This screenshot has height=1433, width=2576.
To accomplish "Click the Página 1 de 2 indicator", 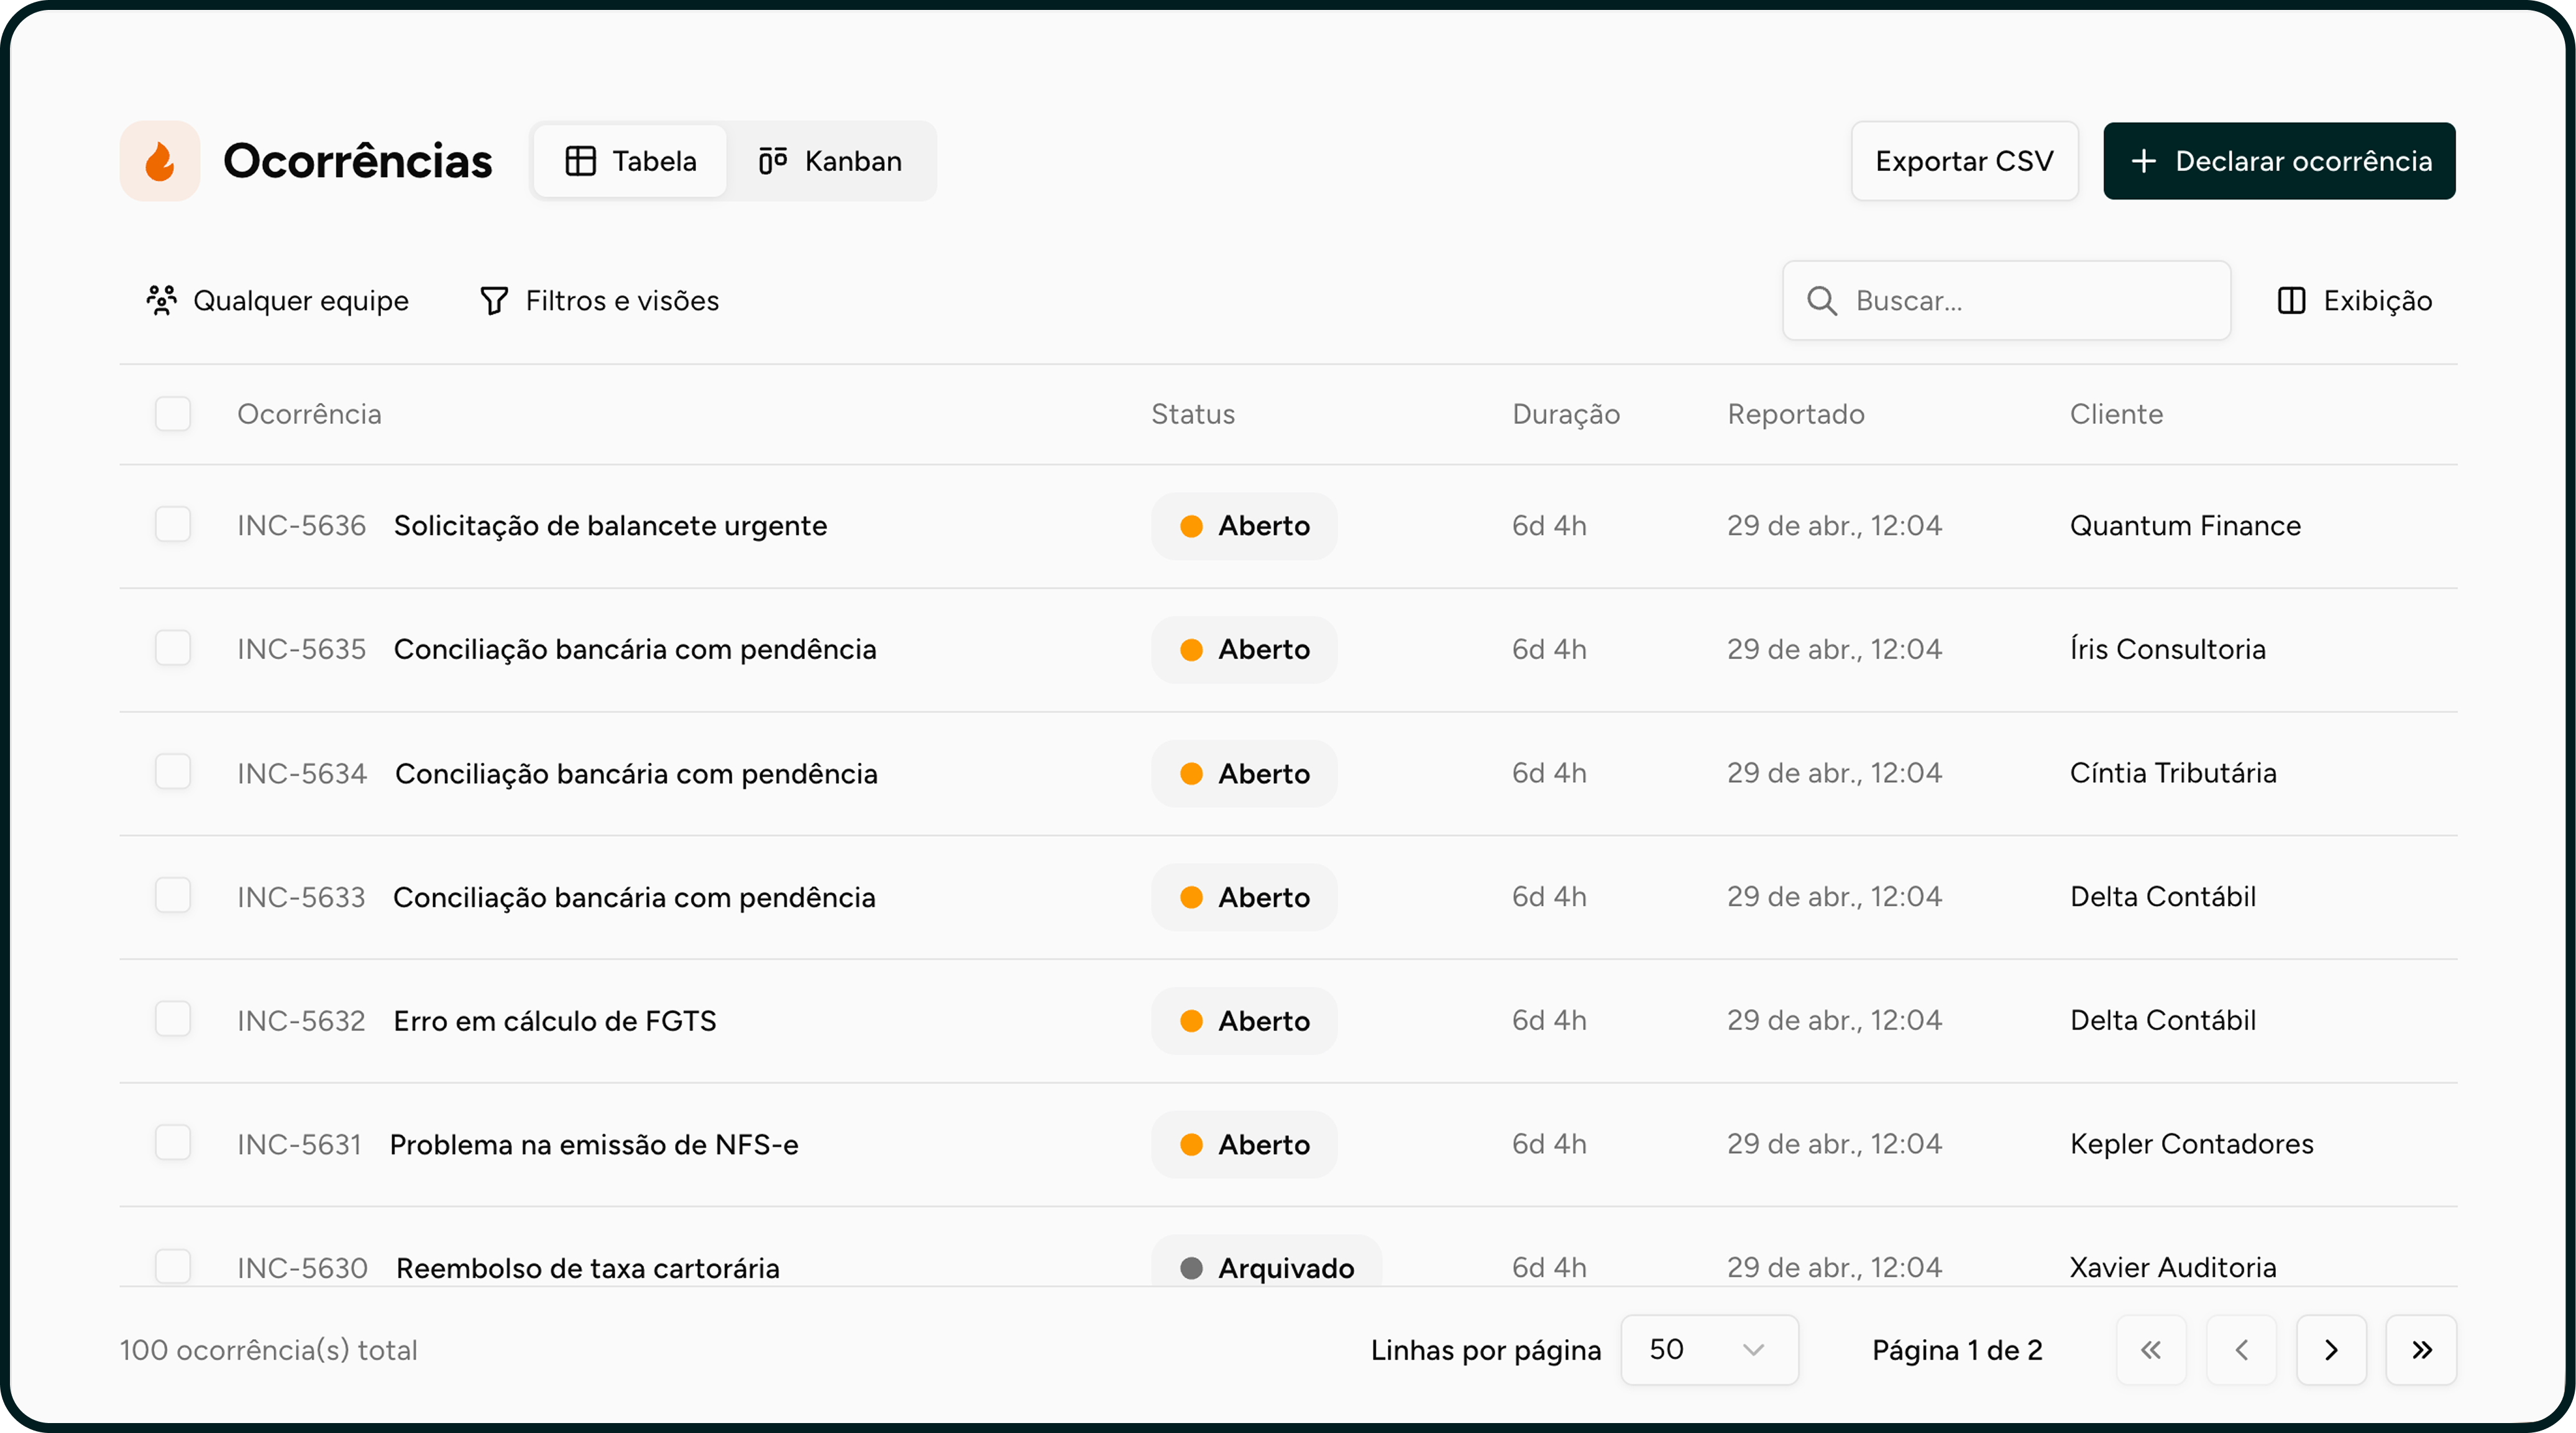I will [x=1957, y=1351].
